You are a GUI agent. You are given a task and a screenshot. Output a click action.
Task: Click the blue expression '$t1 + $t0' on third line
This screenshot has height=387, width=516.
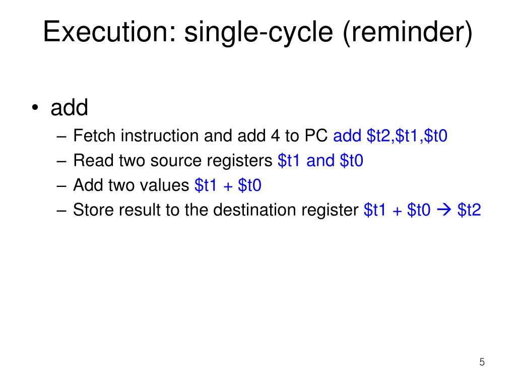click(x=228, y=185)
